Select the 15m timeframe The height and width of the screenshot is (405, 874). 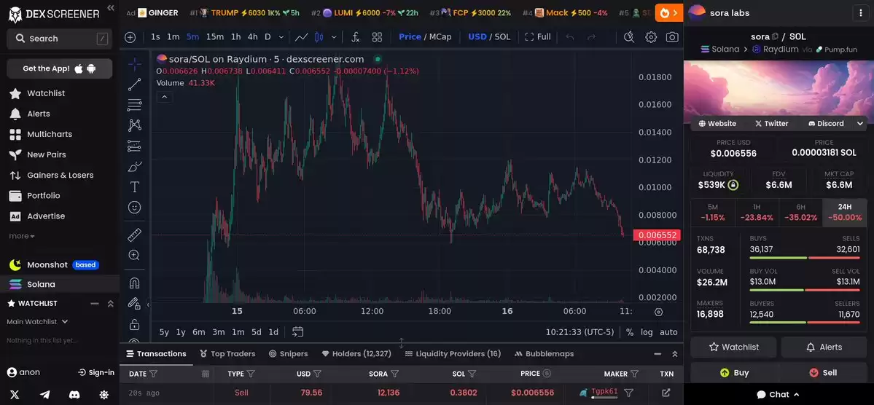coord(214,36)
